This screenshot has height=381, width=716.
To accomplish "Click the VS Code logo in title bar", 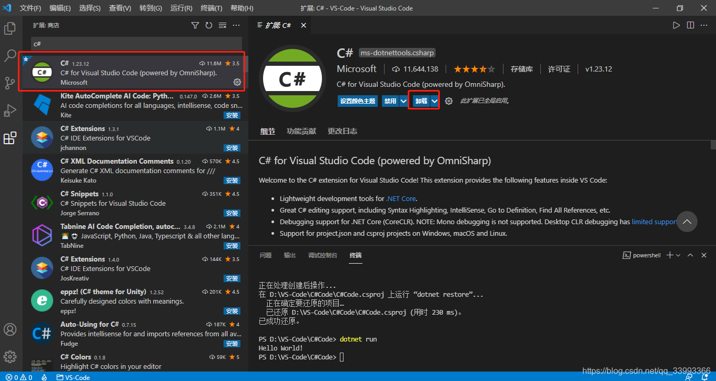I will pos(8,8).
